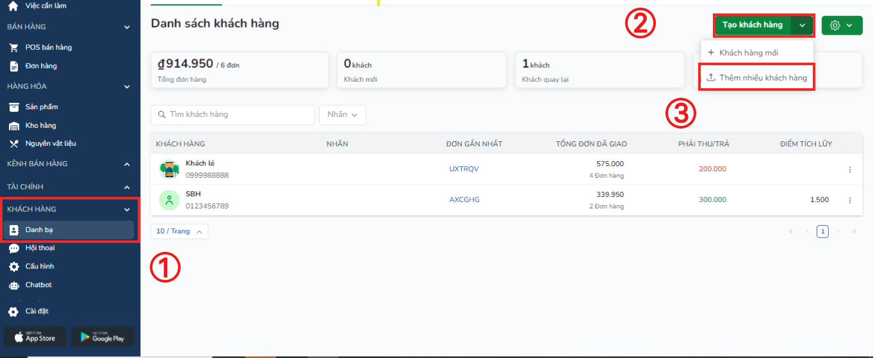This screenshot has height=358, width=873.
Task: Click the three-dot menu for Khách lẻ
Action: tap(850, 169)
